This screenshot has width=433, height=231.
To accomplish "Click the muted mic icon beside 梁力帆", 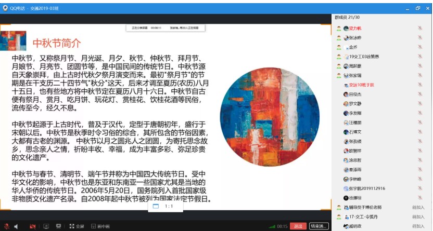I will point(420,28).
